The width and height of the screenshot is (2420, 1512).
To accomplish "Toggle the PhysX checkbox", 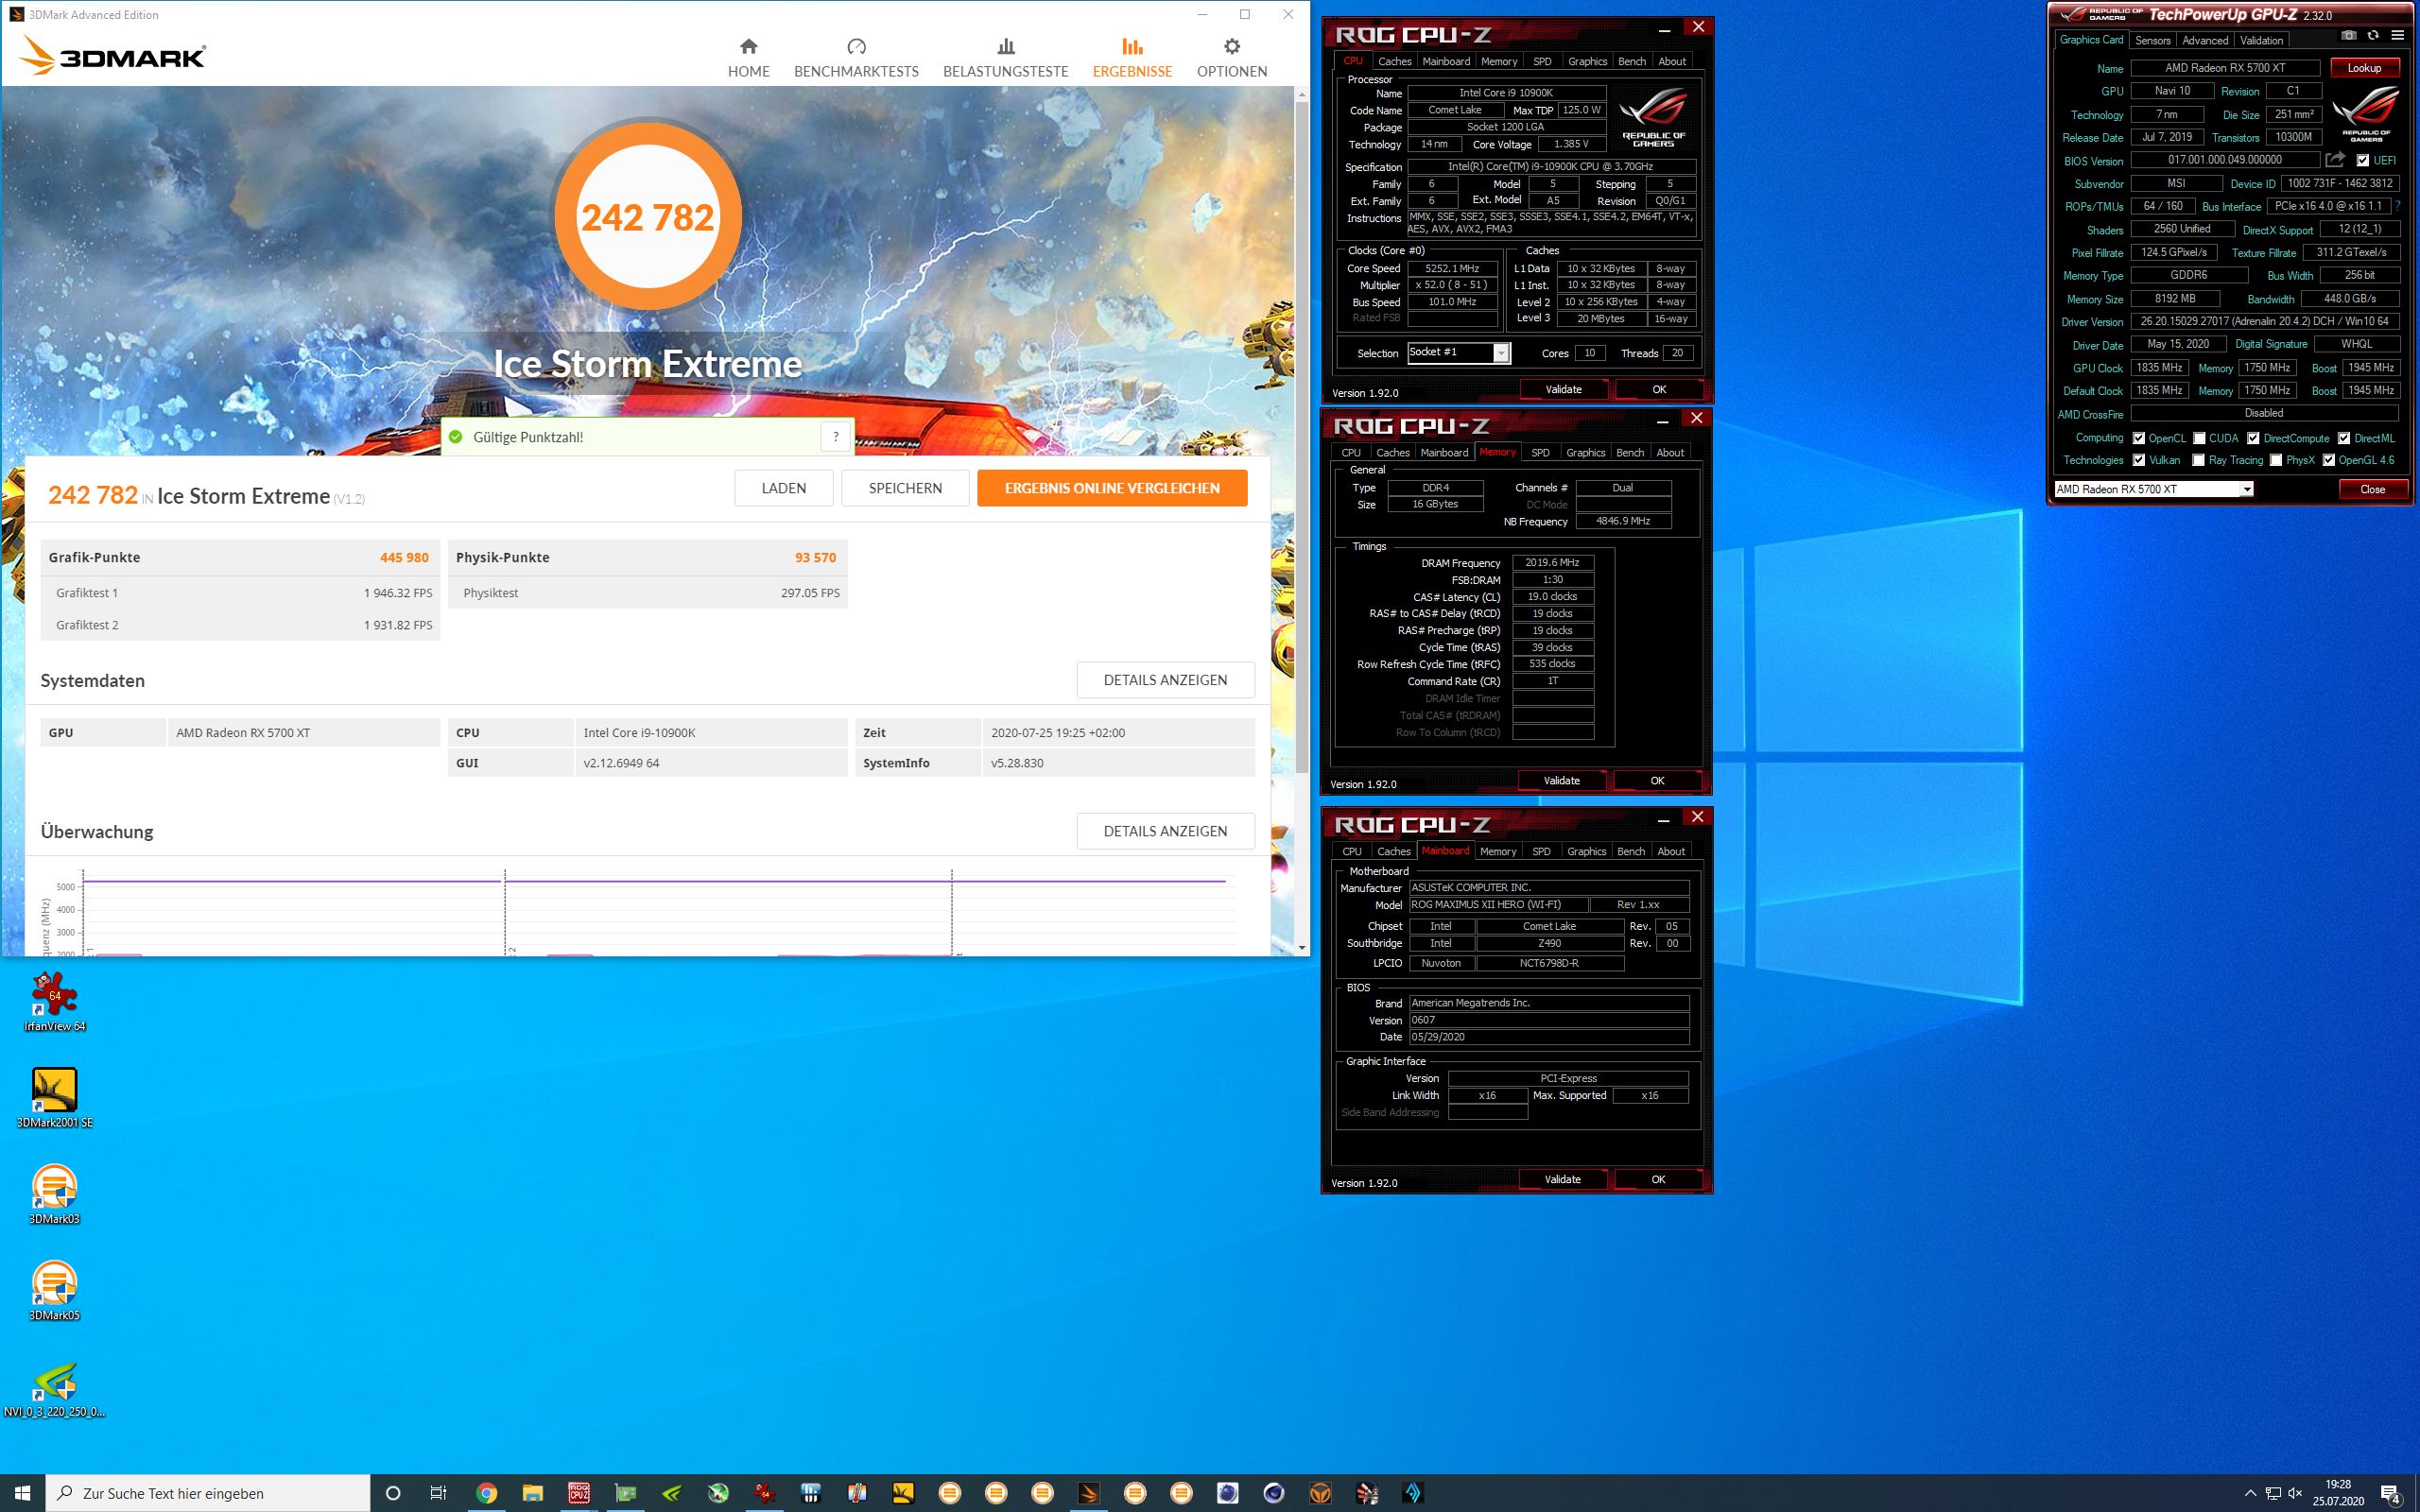I will click(2276, 460).
